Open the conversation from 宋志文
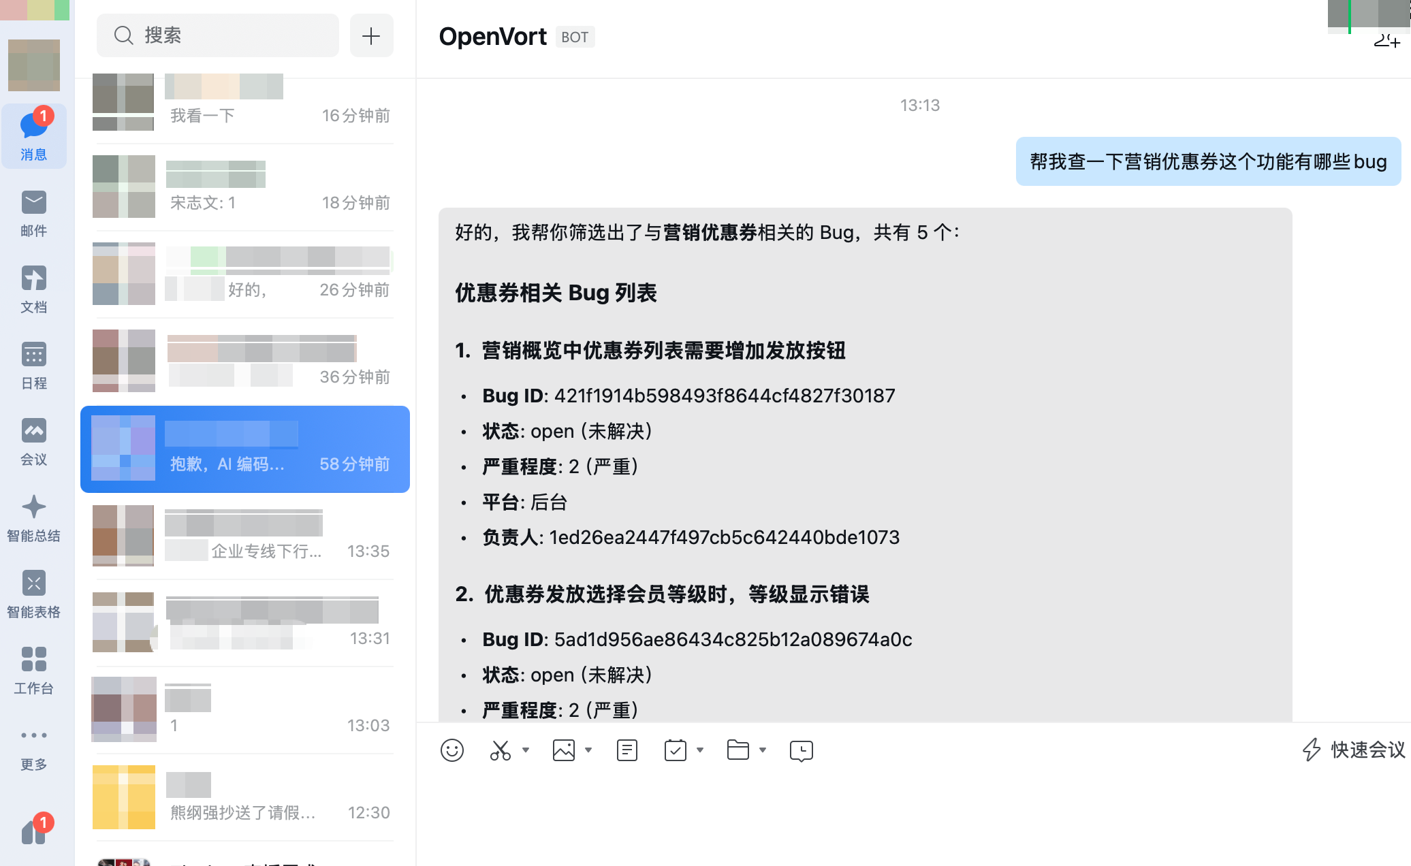Viewport: 1411px width, 866px height. coord(243,187)
